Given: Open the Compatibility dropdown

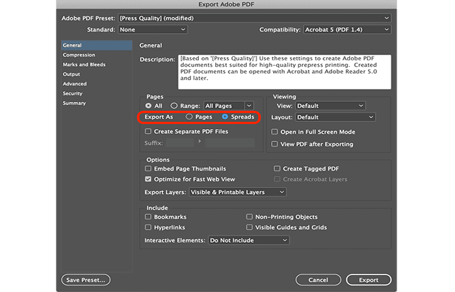Looking at the screenshot, I should (x=347, y=30).
